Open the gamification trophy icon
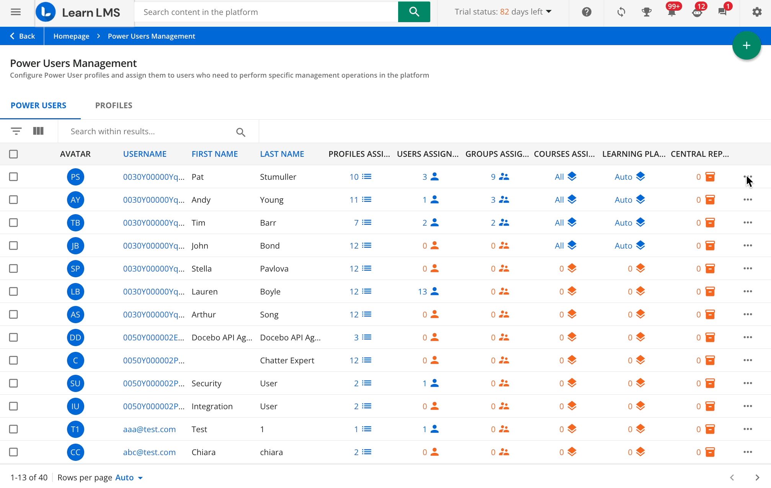The height and width of the screenshot is (488, 771). click(x=647, y=12)
